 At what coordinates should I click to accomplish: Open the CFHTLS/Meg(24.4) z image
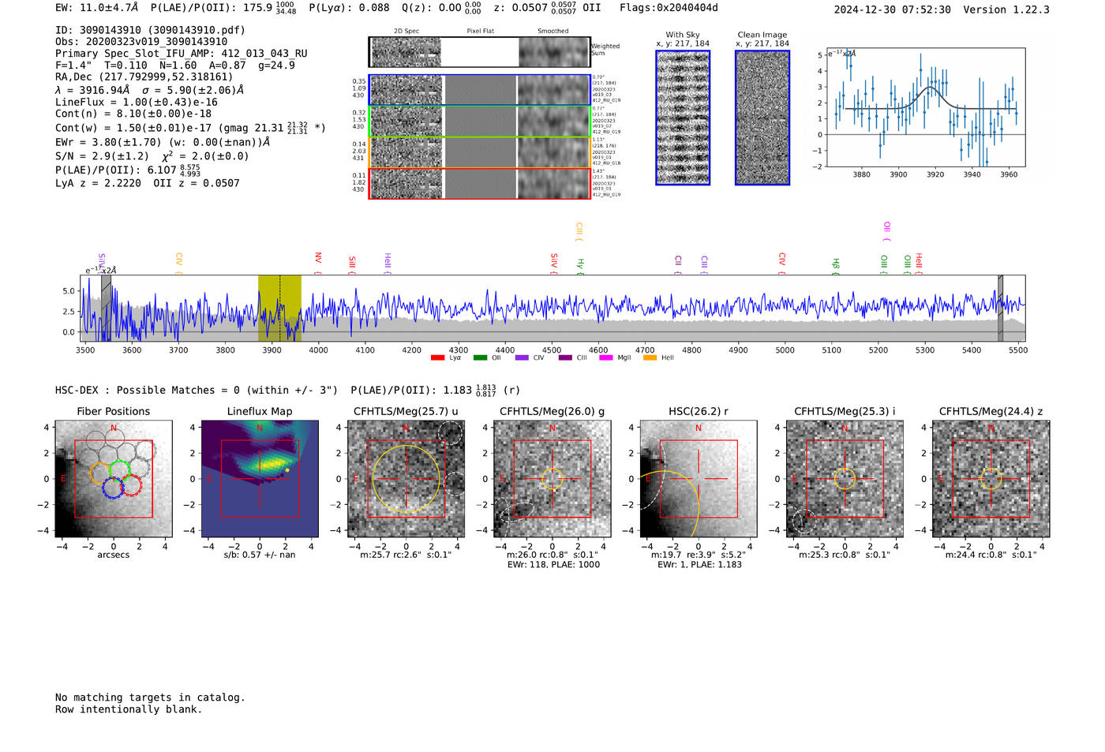point(991,479)
